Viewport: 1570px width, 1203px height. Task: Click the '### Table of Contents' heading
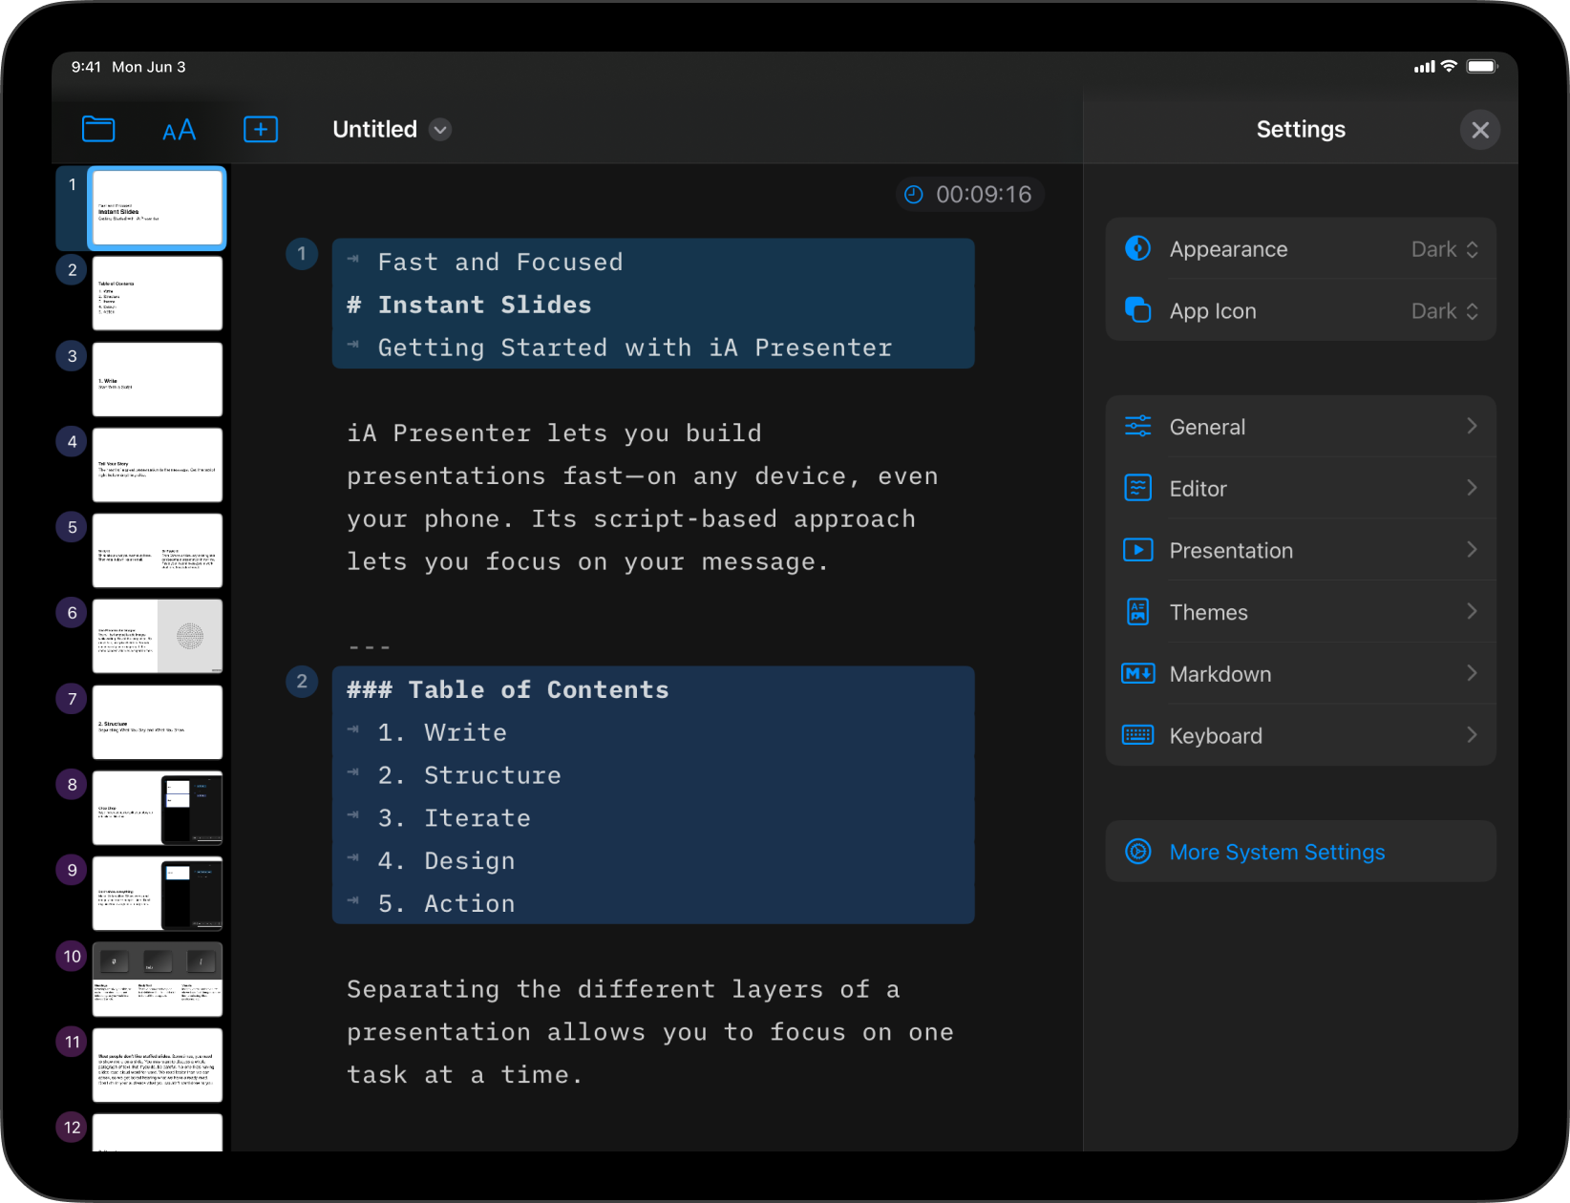(x=508, y=689)
